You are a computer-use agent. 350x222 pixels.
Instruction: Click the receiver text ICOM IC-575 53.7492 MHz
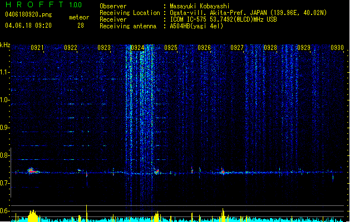tap(223, 19)
